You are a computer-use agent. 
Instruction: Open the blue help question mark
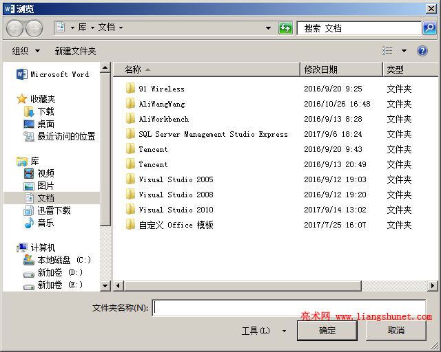point(422,51)
